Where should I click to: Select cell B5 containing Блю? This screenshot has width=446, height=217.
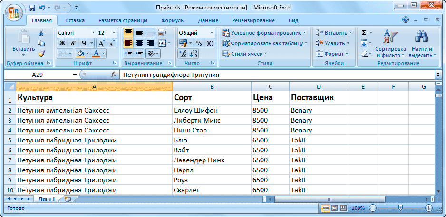pyautogui.click(x=212, y=140)
